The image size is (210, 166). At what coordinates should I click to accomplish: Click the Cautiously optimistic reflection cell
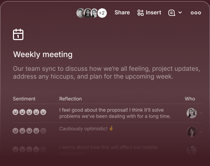(83, 129)
